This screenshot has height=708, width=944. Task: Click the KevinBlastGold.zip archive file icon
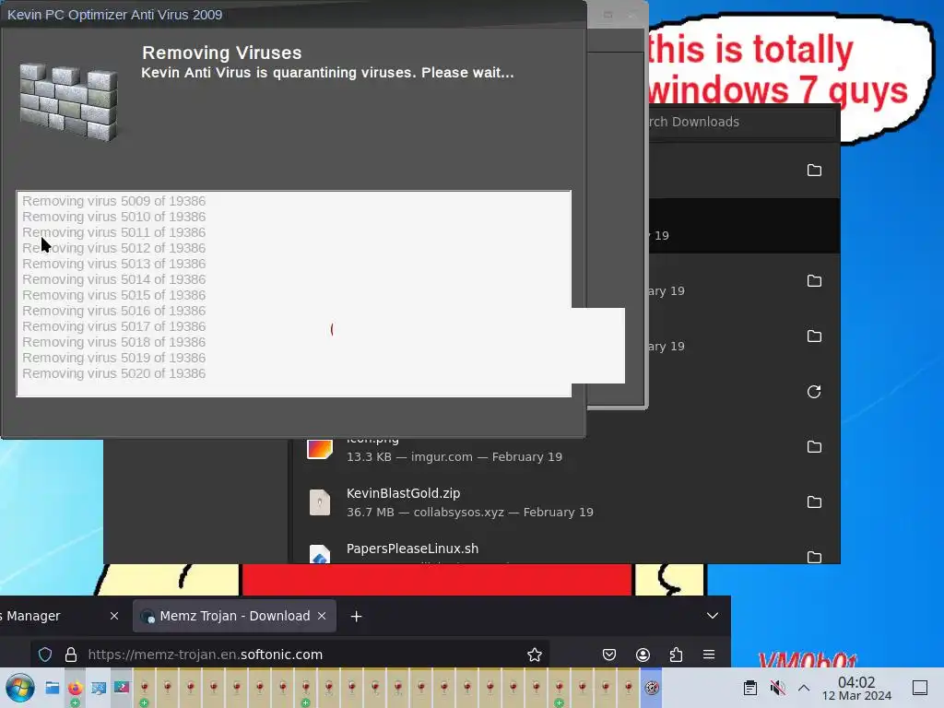[x=320, y=502]
